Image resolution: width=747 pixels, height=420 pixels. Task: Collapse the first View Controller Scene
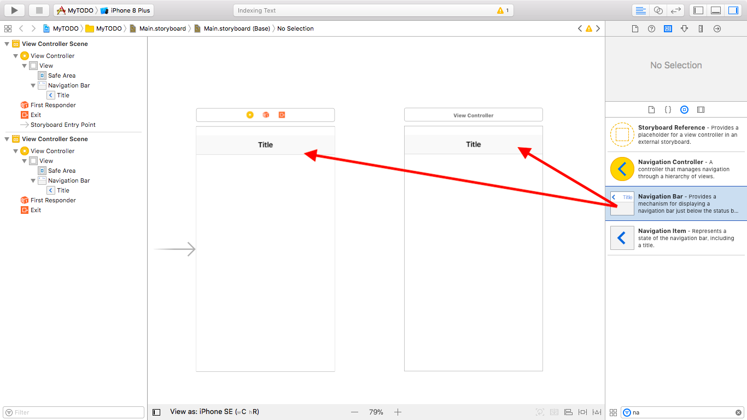[7, 44]
